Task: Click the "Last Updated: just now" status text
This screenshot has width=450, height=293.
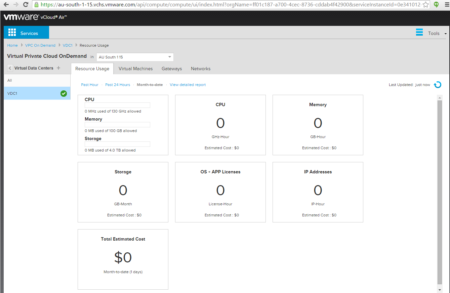Action: pos(409,85)
